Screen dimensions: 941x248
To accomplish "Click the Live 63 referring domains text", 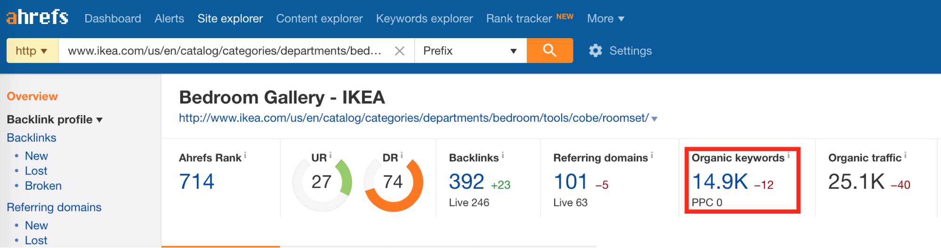I will click(570, 203).
